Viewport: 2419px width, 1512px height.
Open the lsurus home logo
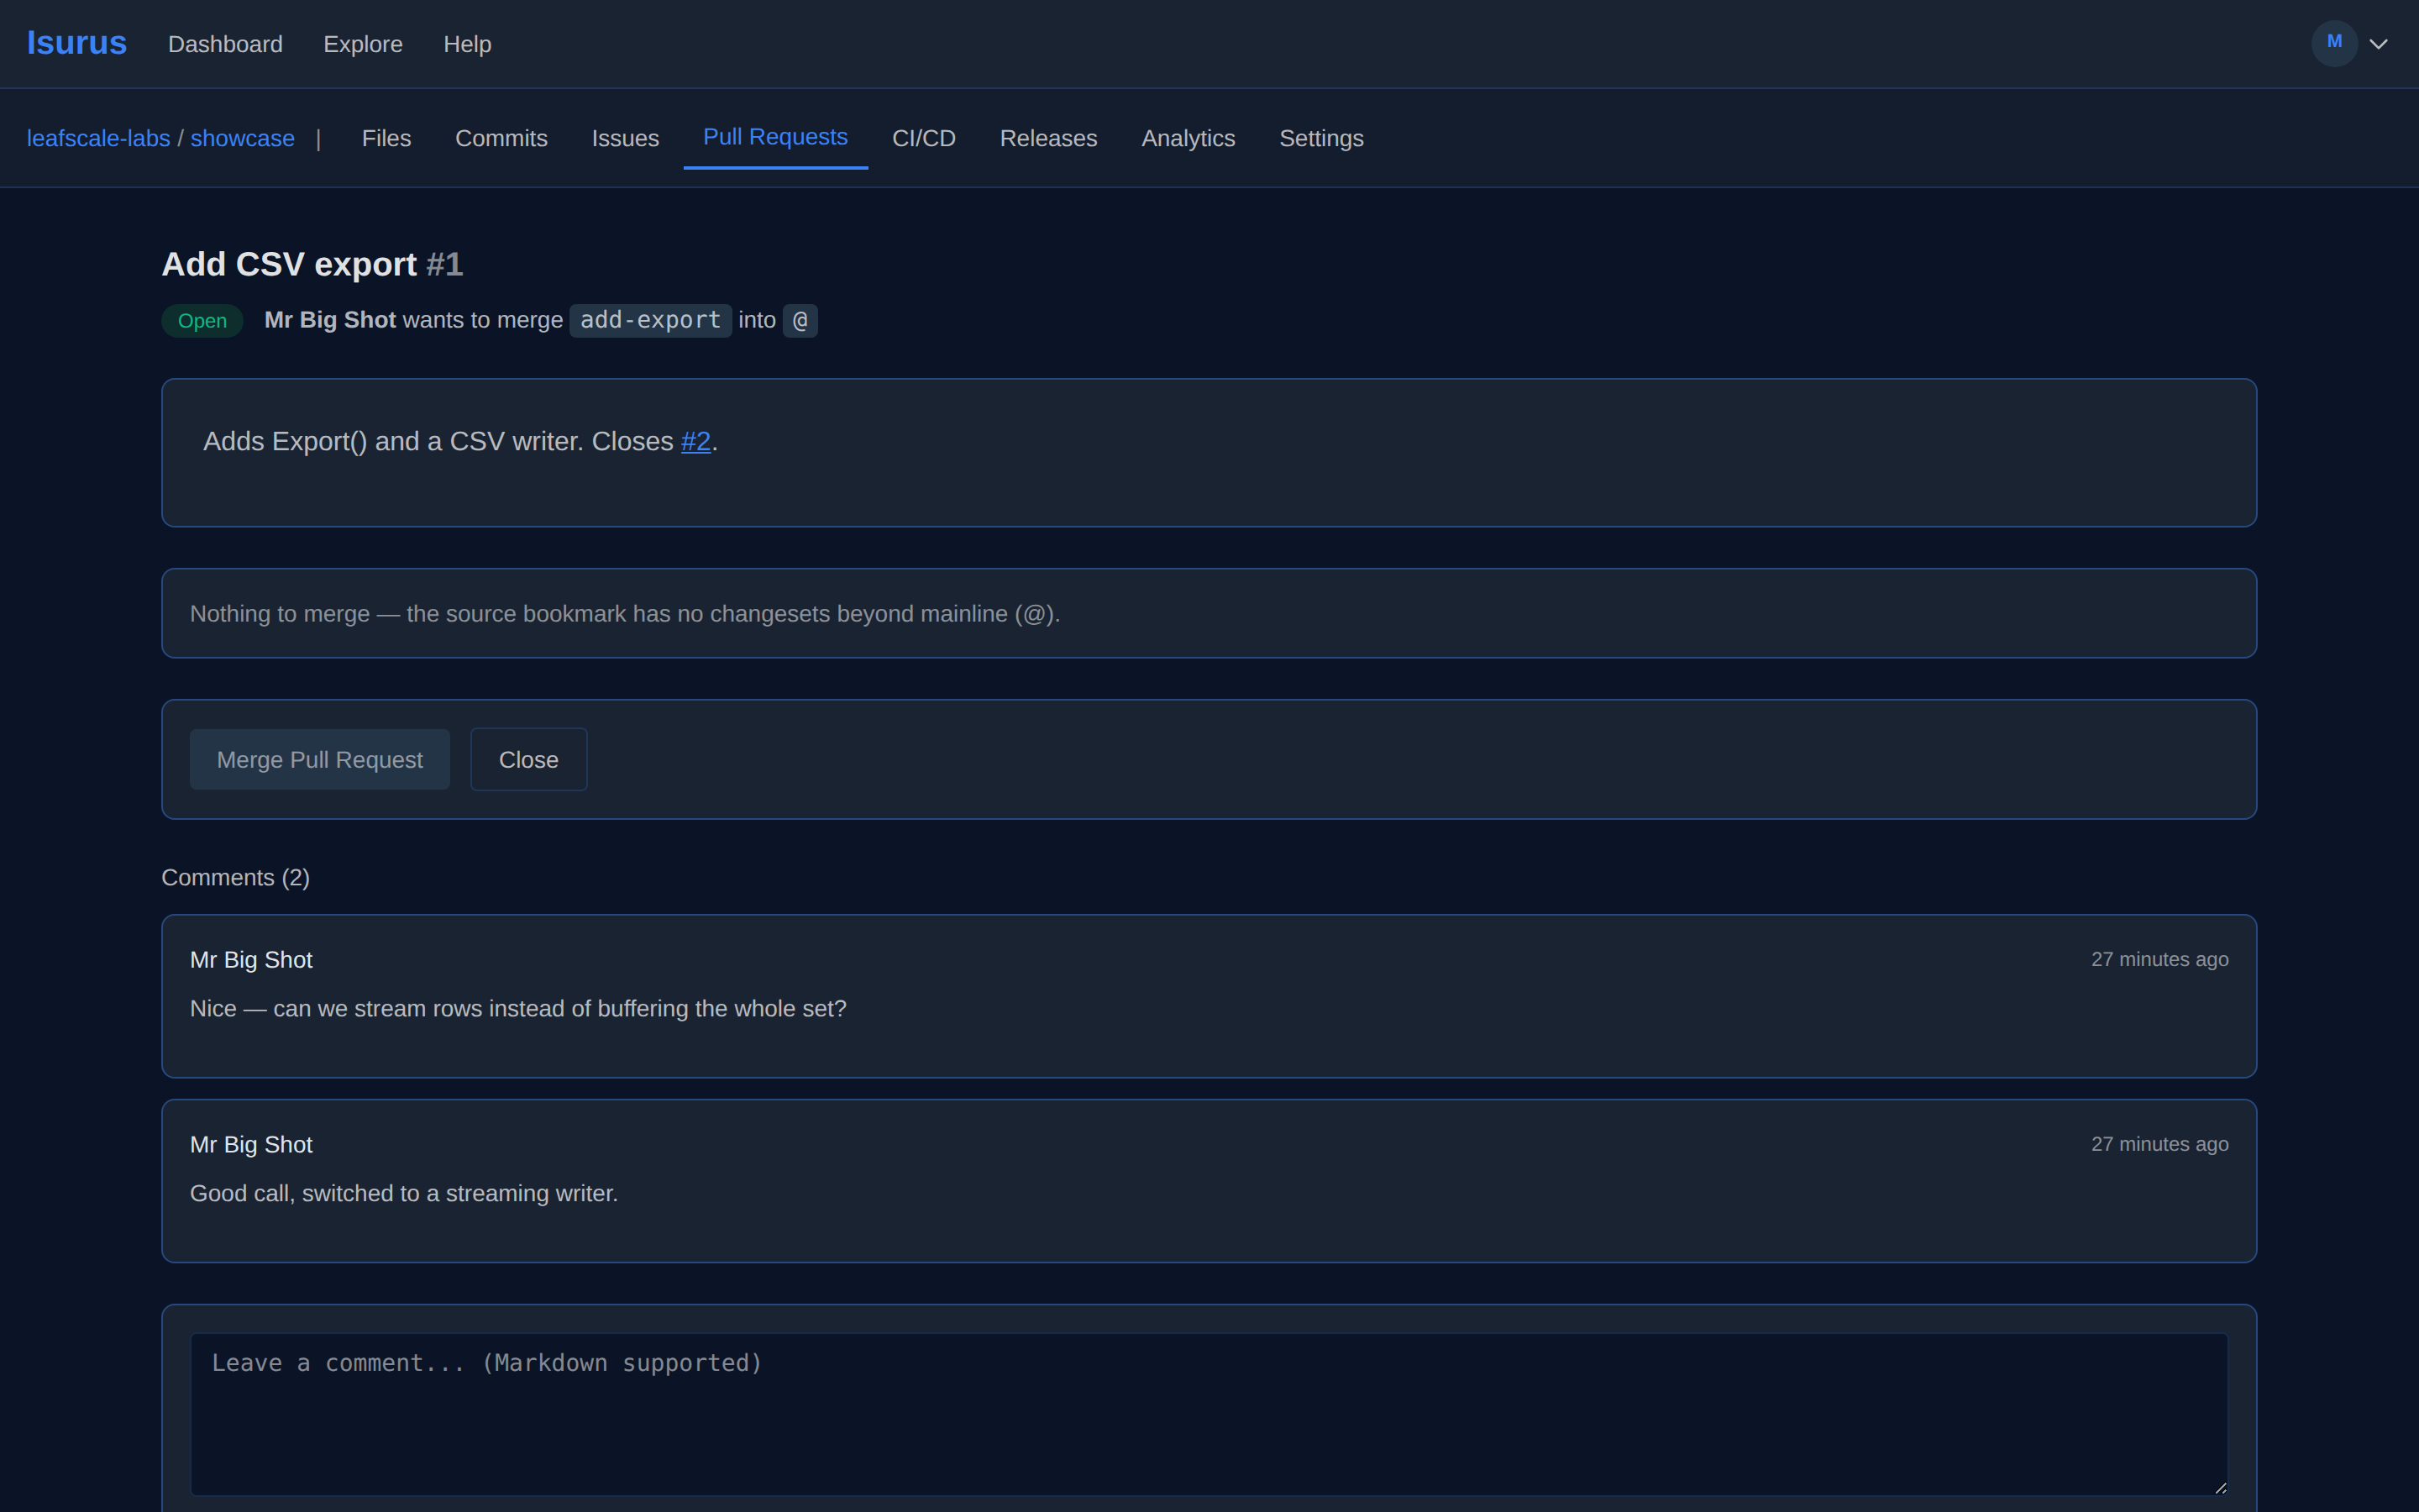point(76,43)
